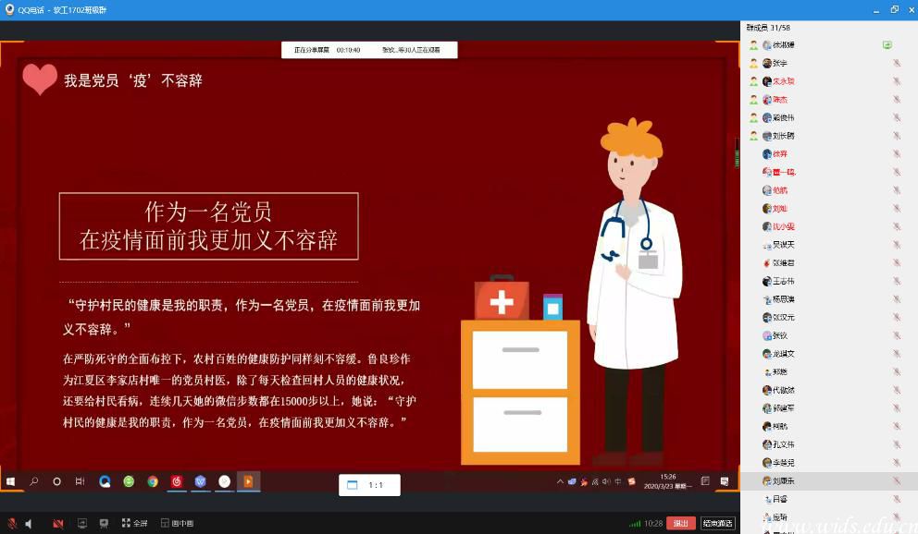
Task: Click the green screen-sharing icon beside the first member
Action: click(887, 44)
